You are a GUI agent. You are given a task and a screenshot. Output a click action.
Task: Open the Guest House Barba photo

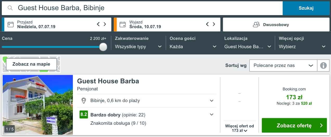pyautogui.click(x=38, y=105)
